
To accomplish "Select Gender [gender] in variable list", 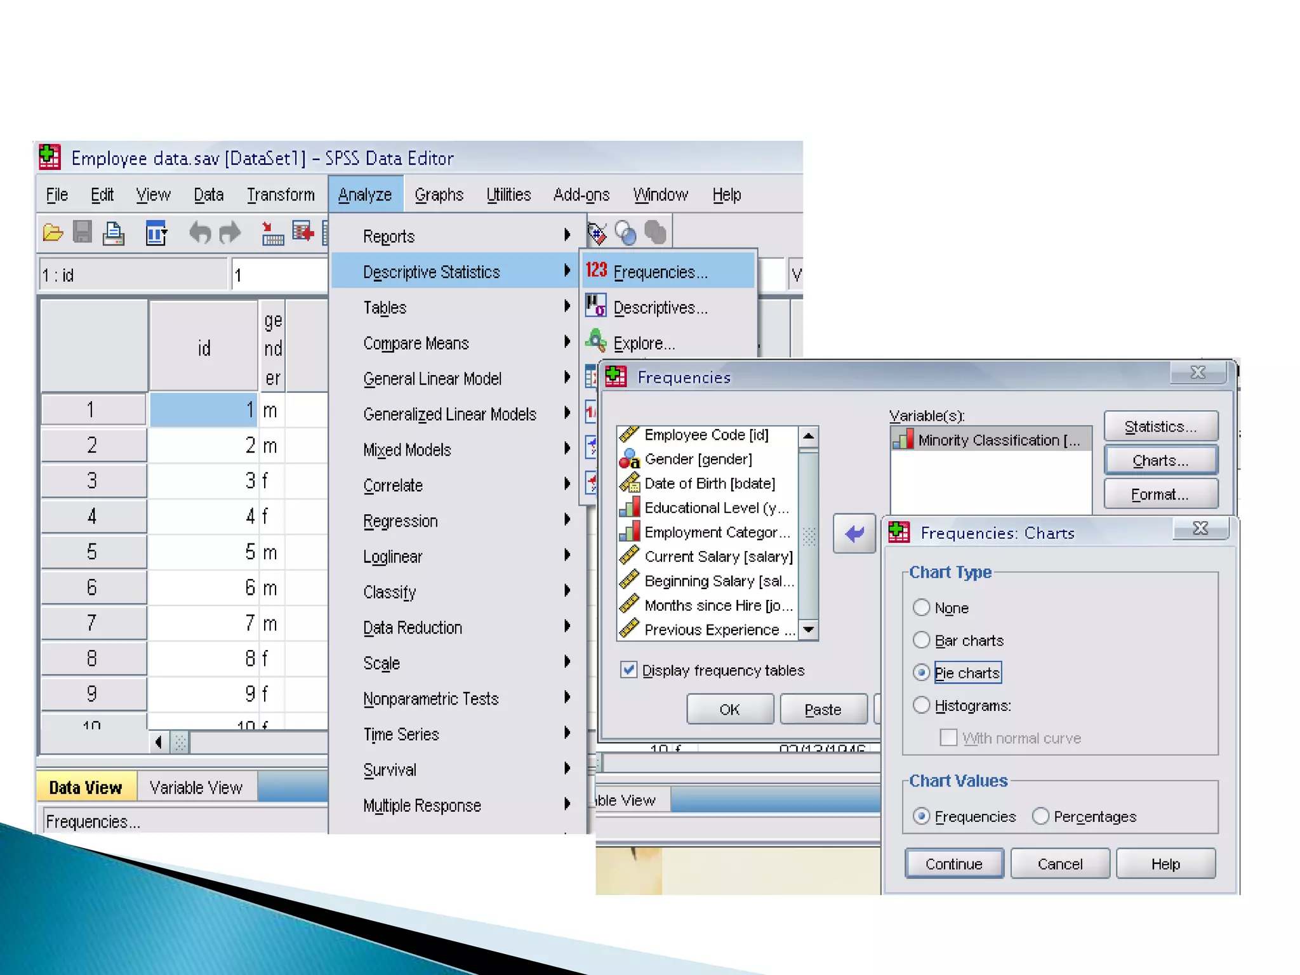I will (698, 459).
